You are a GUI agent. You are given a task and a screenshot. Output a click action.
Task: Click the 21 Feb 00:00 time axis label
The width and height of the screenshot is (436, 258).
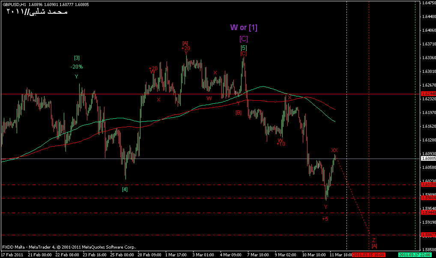[40, 255]
